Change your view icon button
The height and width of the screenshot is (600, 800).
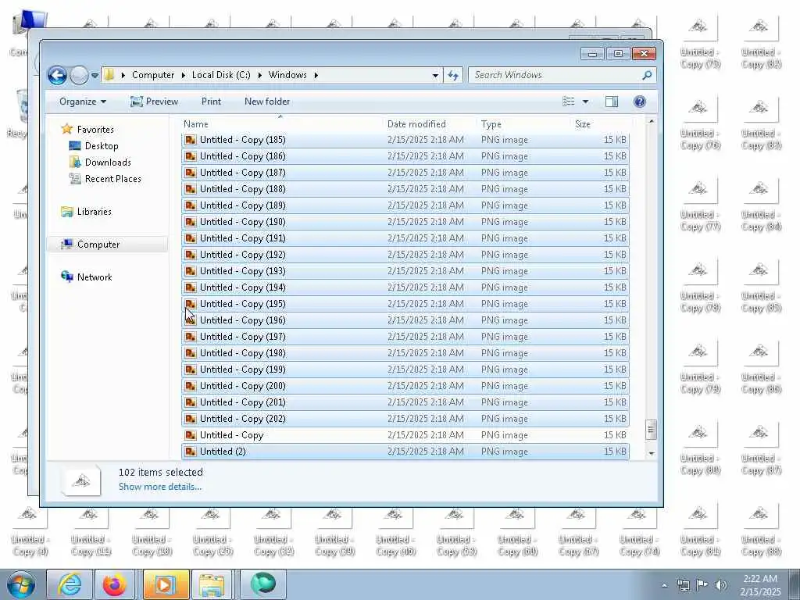569,102
